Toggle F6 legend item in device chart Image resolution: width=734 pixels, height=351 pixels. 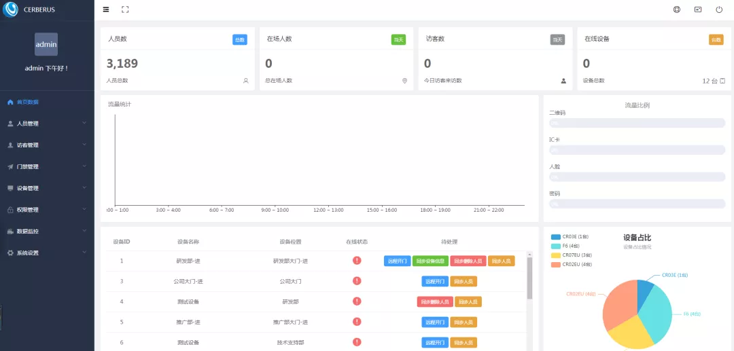click(x=568, y=246)
